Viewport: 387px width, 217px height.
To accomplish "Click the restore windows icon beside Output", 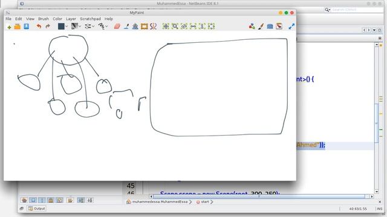I will pos(22,209).
